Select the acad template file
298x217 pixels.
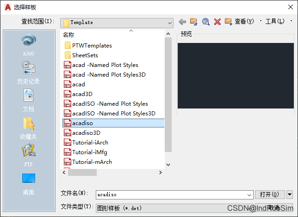[74, 84]
